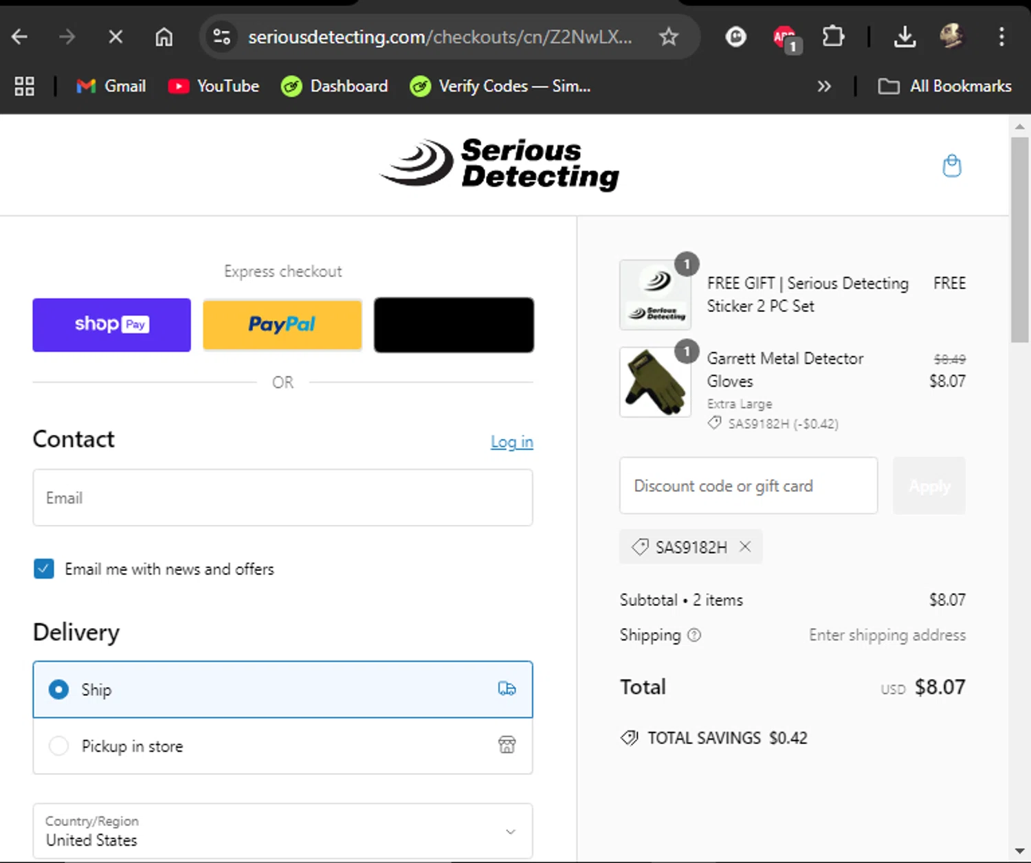Viewport: 1031px width, 863px height.
Task: Click the free sticker set thumbnail
Action: point(655,295)
